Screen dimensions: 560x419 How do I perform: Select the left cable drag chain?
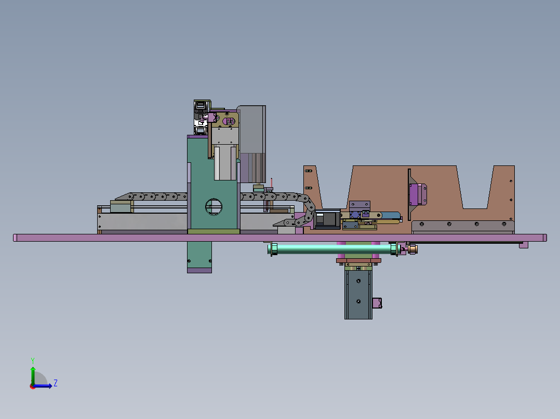[152, 197]
